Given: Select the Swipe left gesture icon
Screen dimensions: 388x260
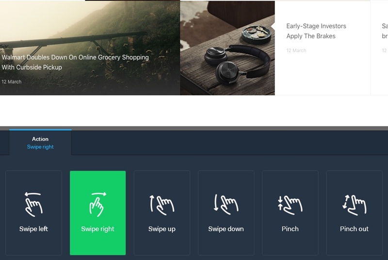Looking at the screenshot, I should pyautogui.click(x=33, y=204).
